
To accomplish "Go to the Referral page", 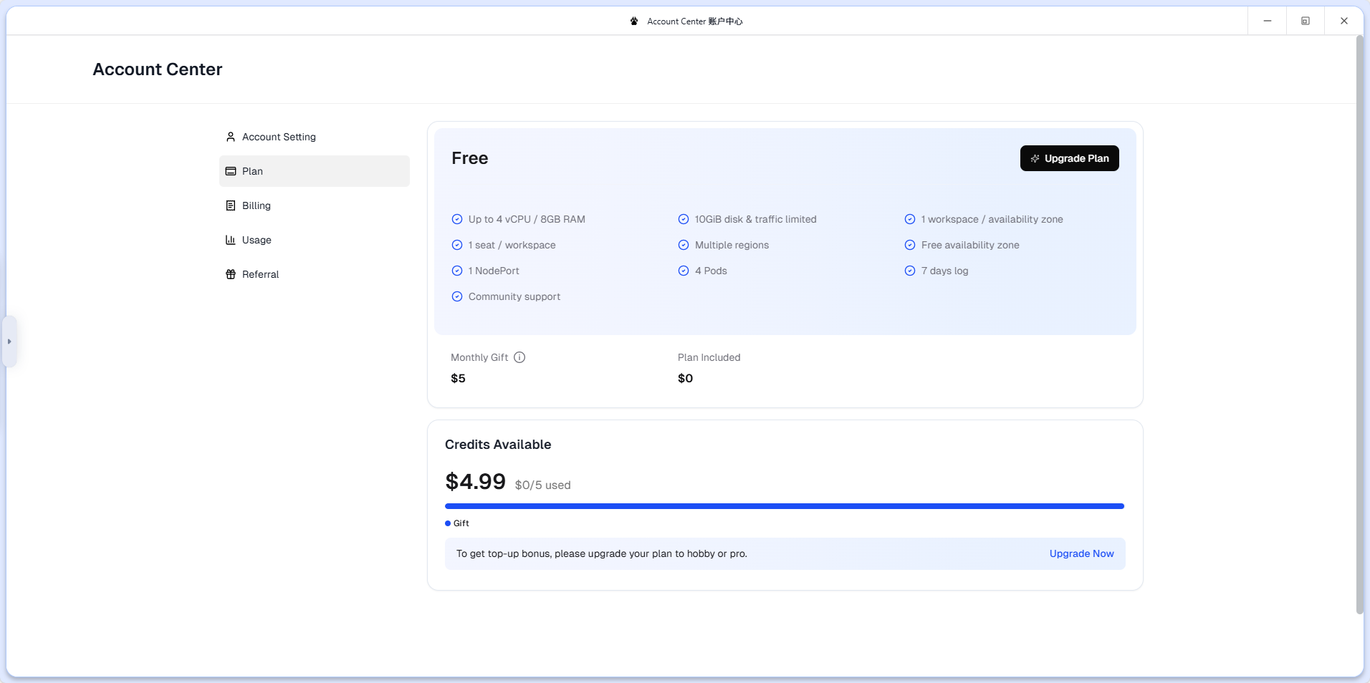I will (260, 274).
